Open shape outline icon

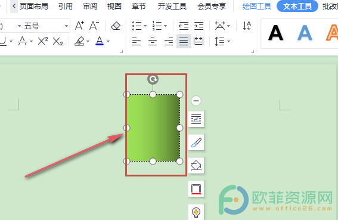[x=196, y=189]
